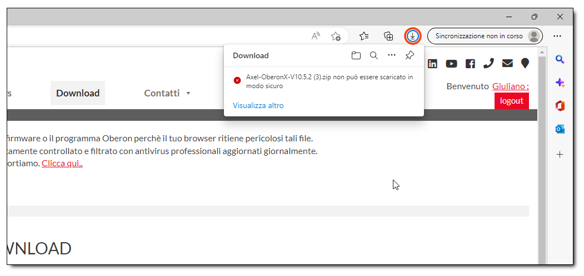Minimize the browser window
Image resolution: width=584 pixels, height=276 pixels.
(509, 17)
